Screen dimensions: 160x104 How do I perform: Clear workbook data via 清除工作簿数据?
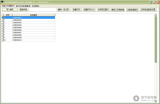click(118, 10)
